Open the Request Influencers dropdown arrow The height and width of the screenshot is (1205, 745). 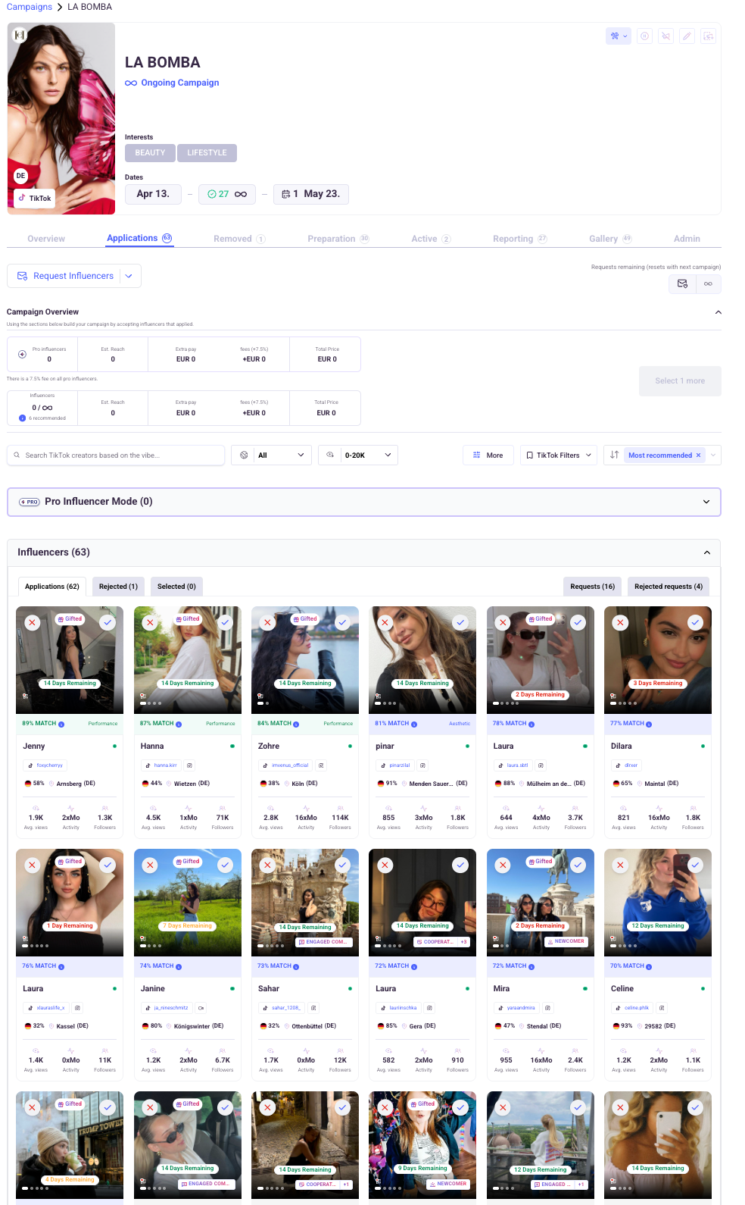point(129,276)
